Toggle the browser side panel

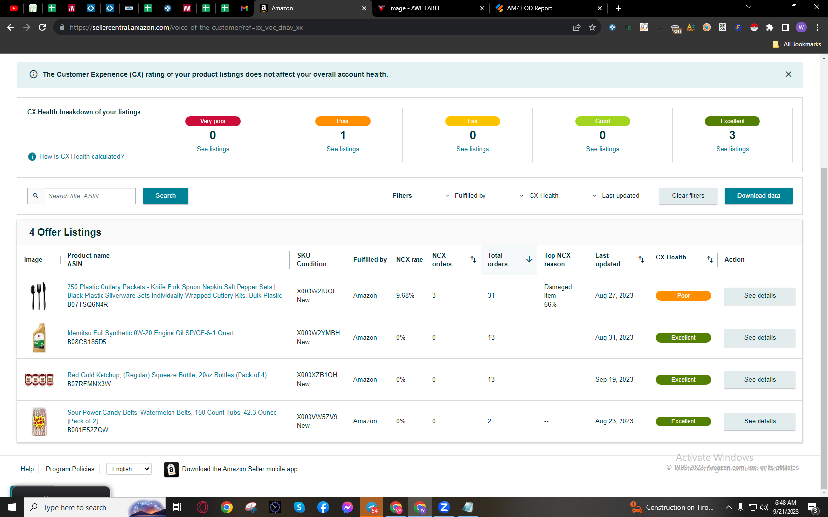click(x=786, y=27)
